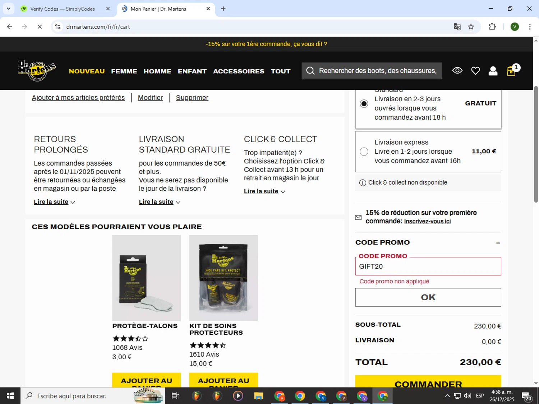Image resolution: width=539 pixels, height=404 pixels.
Task: Open the Protège-talons product thumbnail
Action: (146, 278)
